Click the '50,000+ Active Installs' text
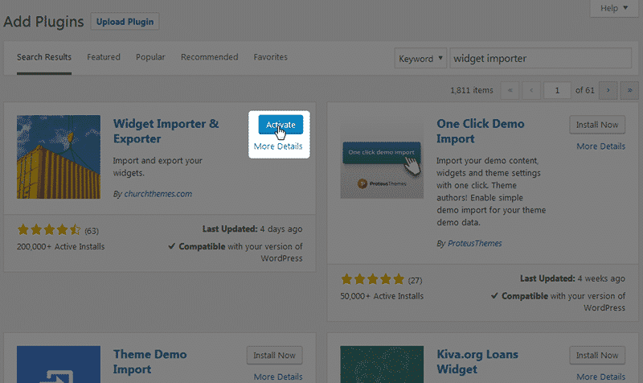This screenshot has width=643, height=383. [x=382, y=296]
